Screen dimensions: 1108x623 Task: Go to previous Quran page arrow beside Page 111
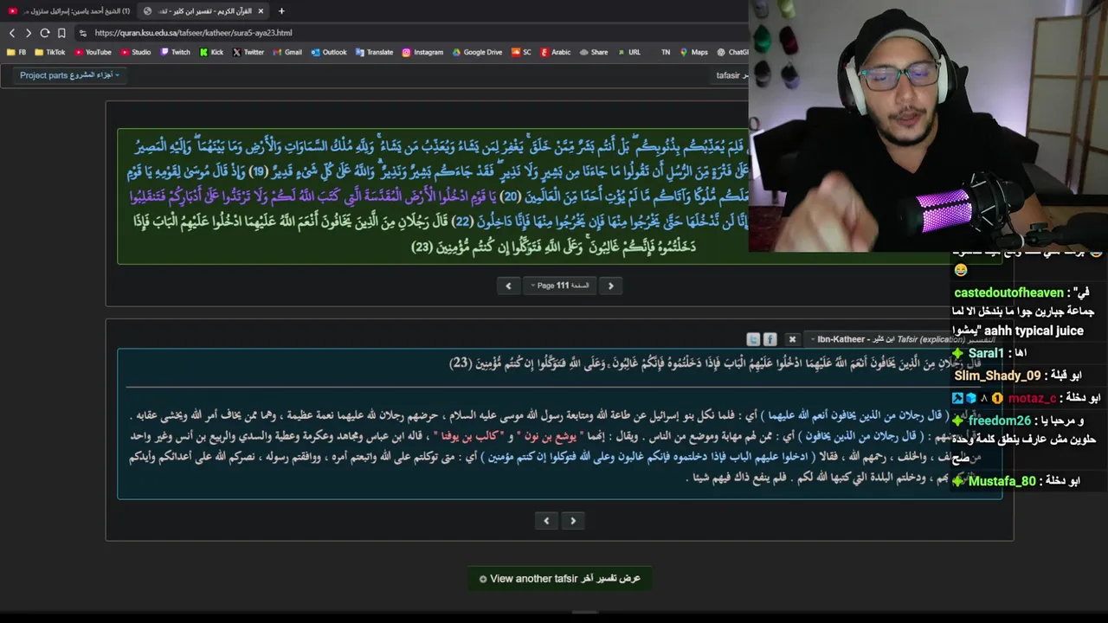click(508, 286)
